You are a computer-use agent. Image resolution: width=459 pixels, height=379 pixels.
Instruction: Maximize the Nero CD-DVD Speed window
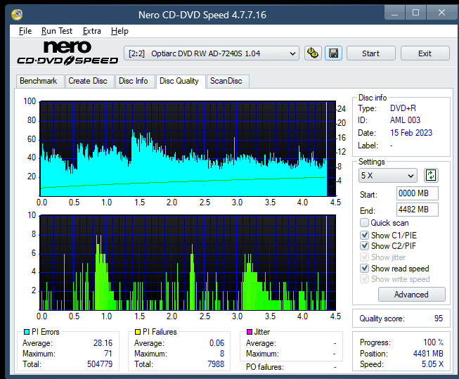click(415, 12)
